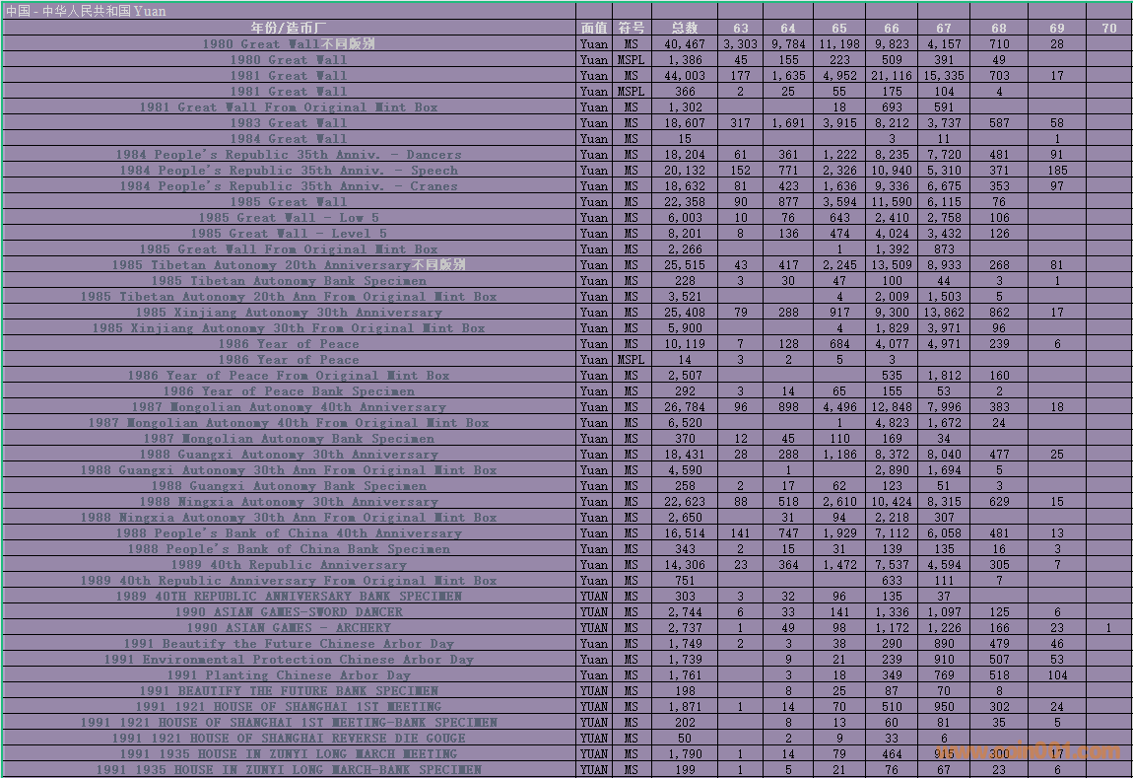Open 1991 Planting Chinese Arbor Day entry
Image resolution: width=1133 pixels, height=778 pixels.
coord(289,675)
